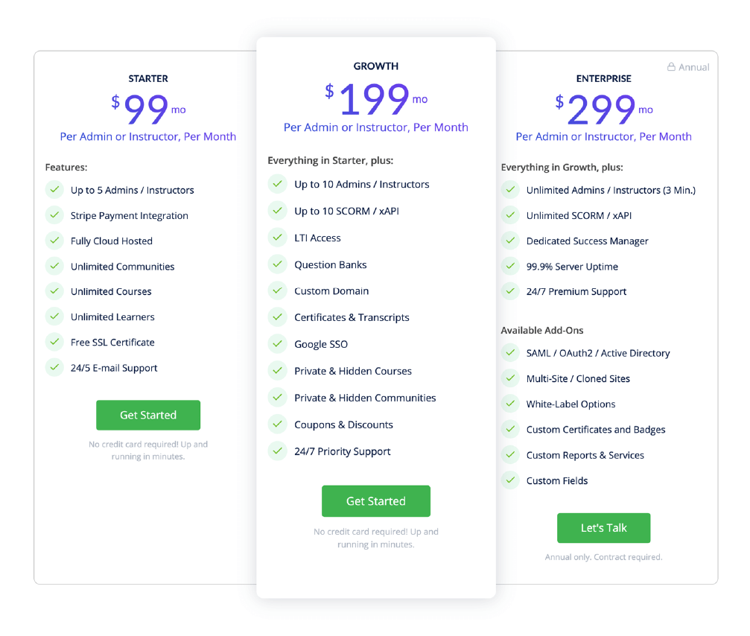Select the ENTERPRISE plan heading
Viewport: 750px width, 636px height.
pyautogui.click(x=603, y=78)
